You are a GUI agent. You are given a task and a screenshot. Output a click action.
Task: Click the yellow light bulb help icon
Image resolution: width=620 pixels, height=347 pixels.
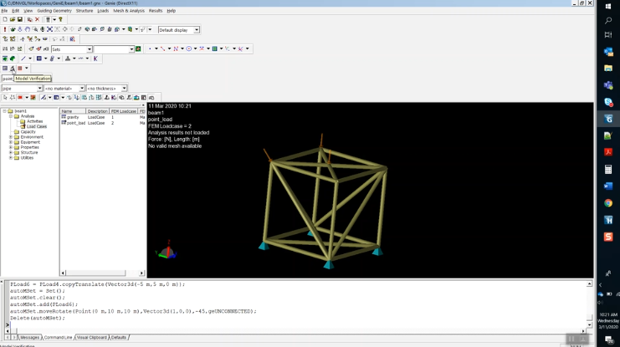click(60, 19)
